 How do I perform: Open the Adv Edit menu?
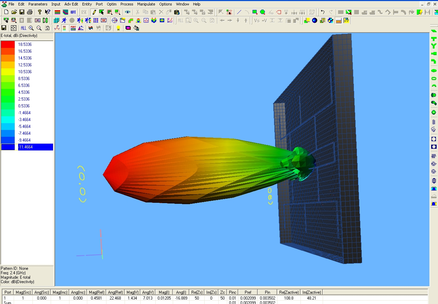click(x=71, y=4)
